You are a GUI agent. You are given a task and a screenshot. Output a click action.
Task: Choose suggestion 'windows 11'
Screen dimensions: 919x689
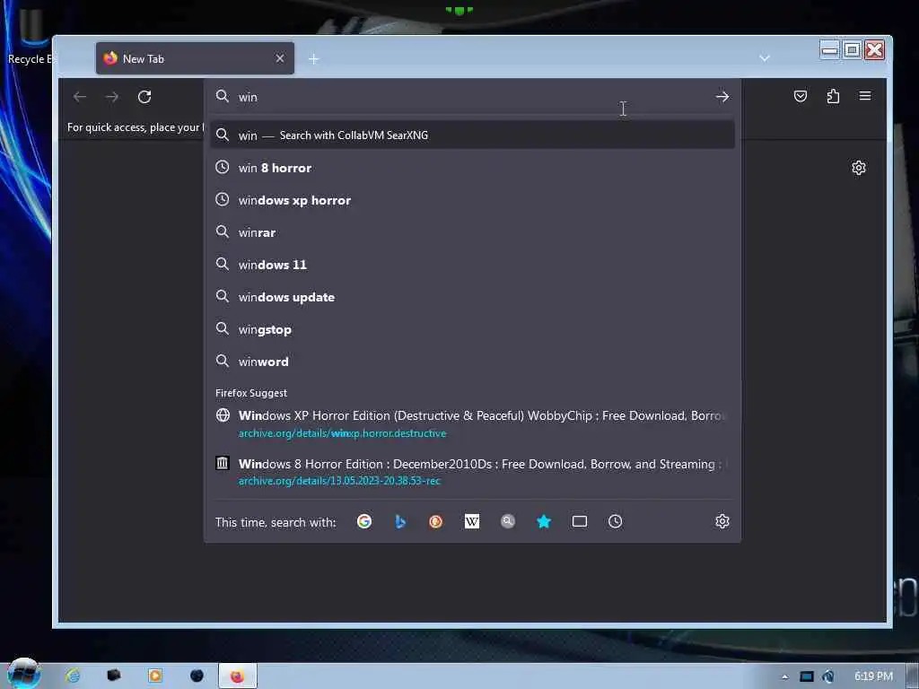click(x=472, y=265)
